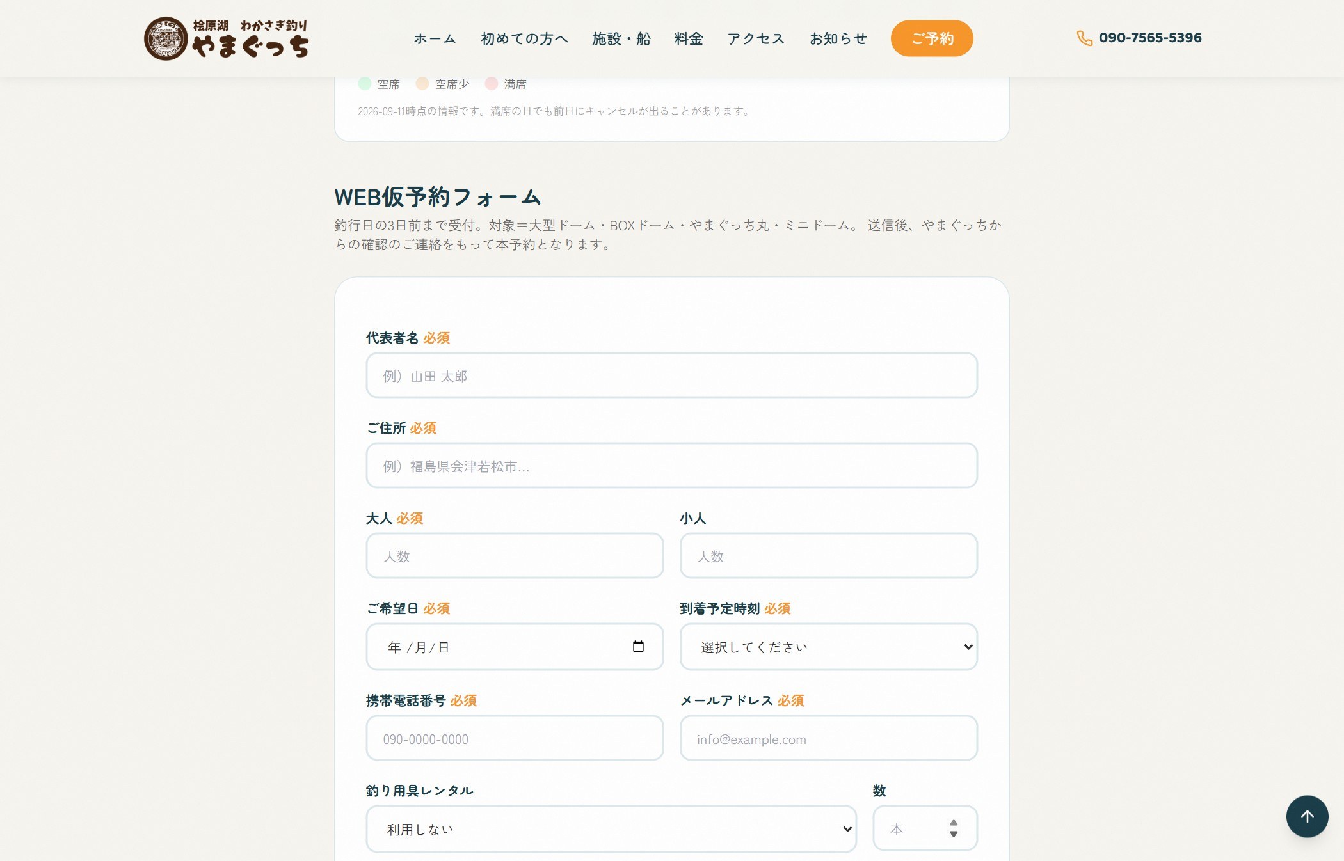This screenshot has height=861, width=1344.
Task: Click the ご希望日 date input
Action: (515, 647)
